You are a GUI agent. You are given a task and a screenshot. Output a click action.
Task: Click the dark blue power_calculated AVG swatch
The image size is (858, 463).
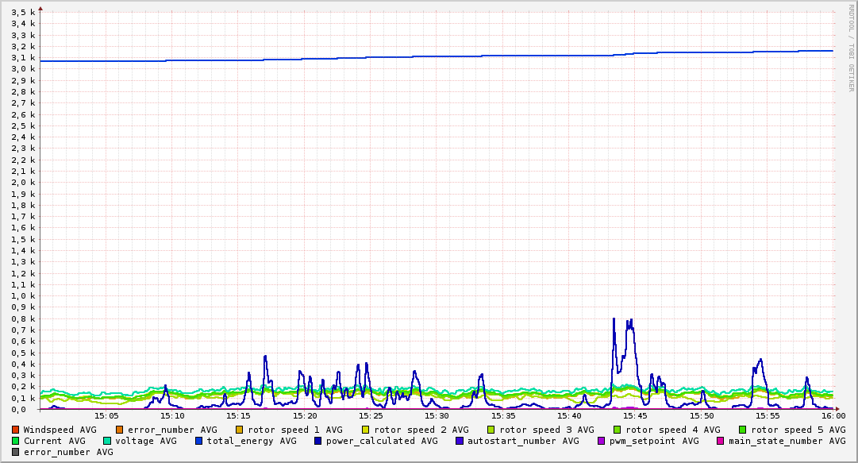click(318, 441)
